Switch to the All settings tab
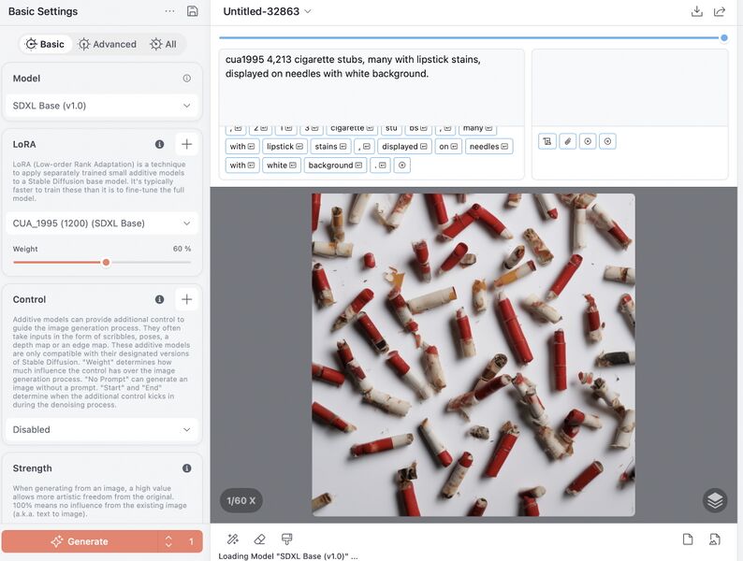743x561 pixels. pyautogui.click(x=164, y=44)
